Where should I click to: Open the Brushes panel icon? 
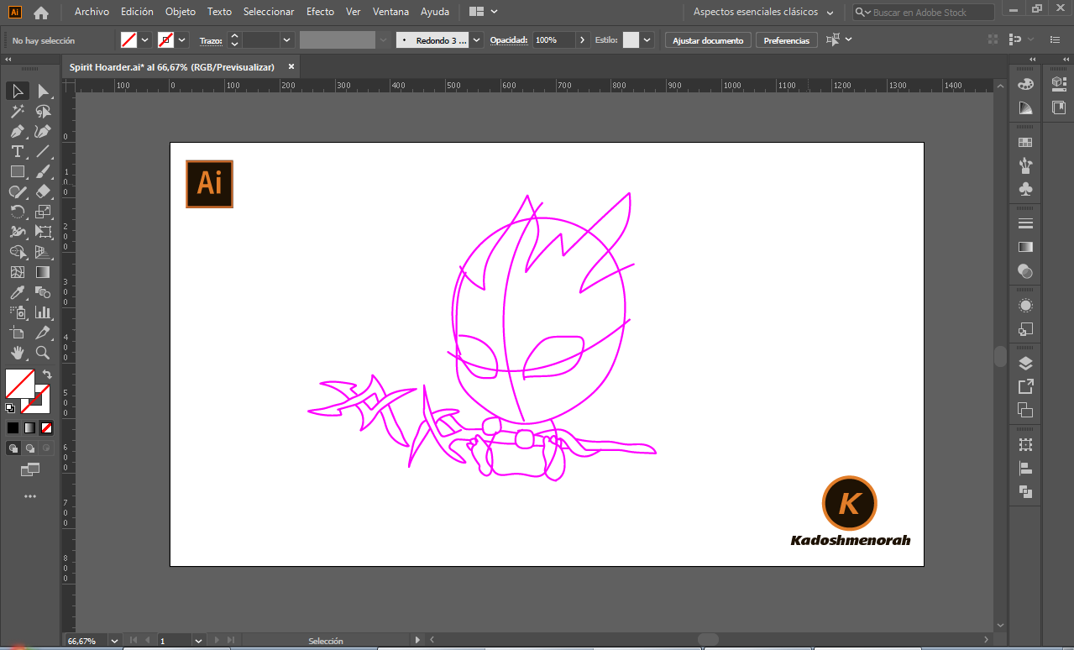(1025, 166)
